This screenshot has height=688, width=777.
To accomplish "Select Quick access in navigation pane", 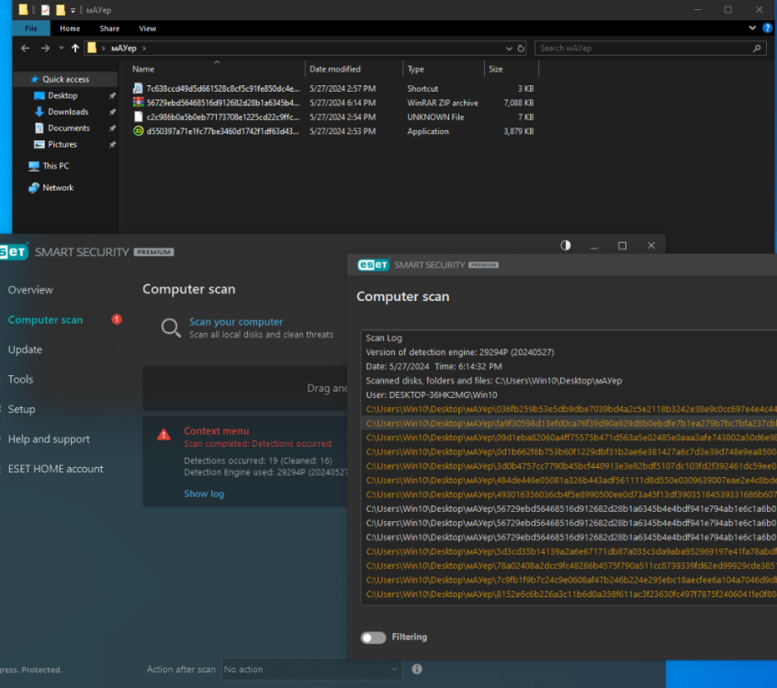I will (x=65, y=79).
